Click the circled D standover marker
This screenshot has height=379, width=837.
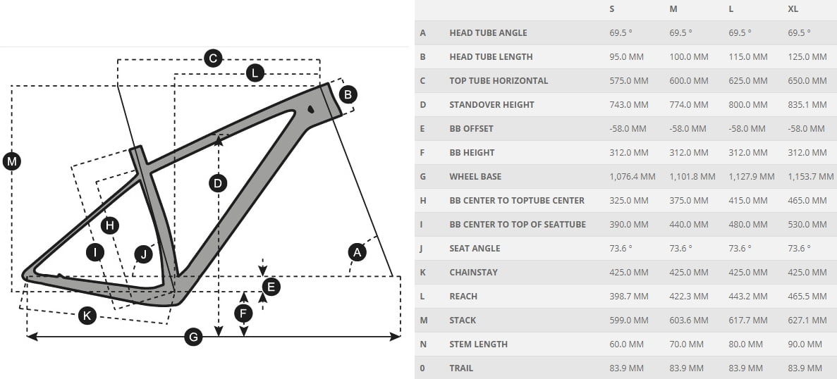click(218, 184)
